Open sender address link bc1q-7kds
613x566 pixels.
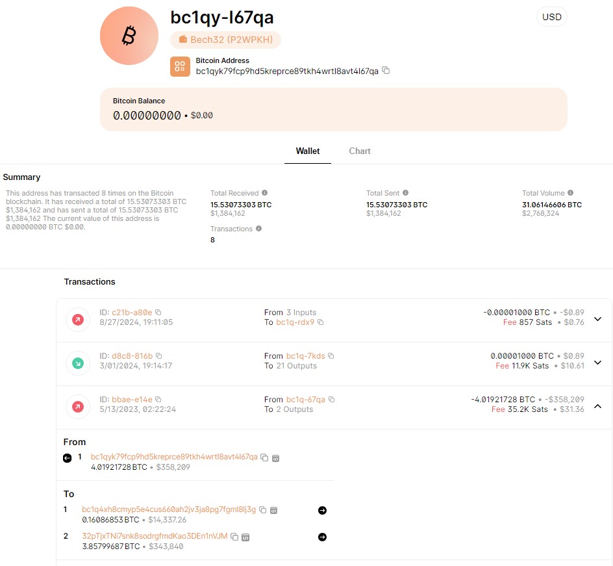click(305, 355)
